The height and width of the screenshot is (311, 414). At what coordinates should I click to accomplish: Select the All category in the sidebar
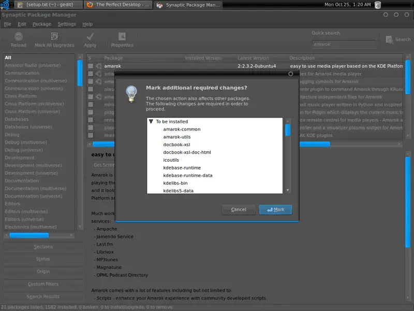pyautogui.click(x=8, y=58)
